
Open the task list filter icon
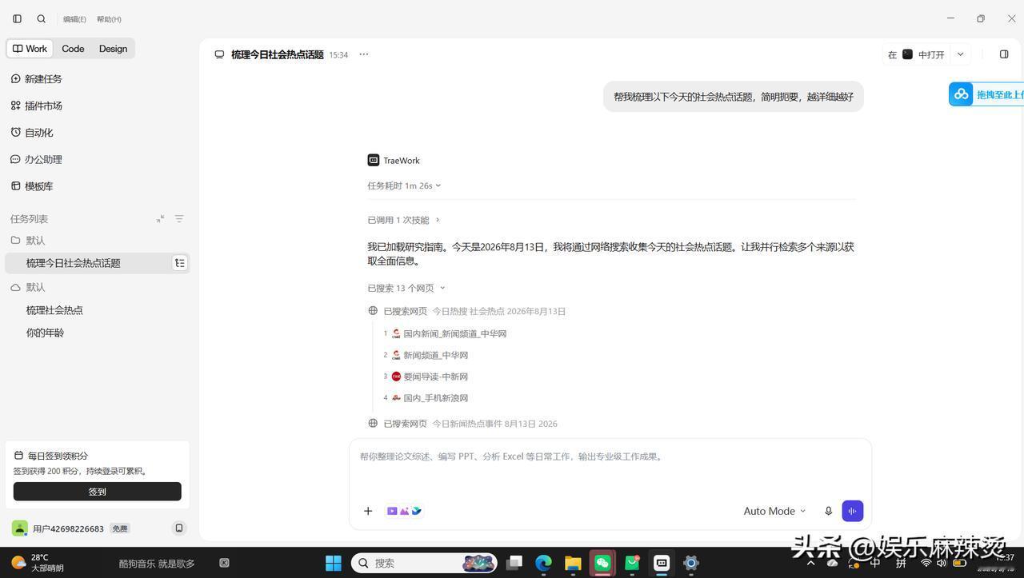(x=179, y=218)
